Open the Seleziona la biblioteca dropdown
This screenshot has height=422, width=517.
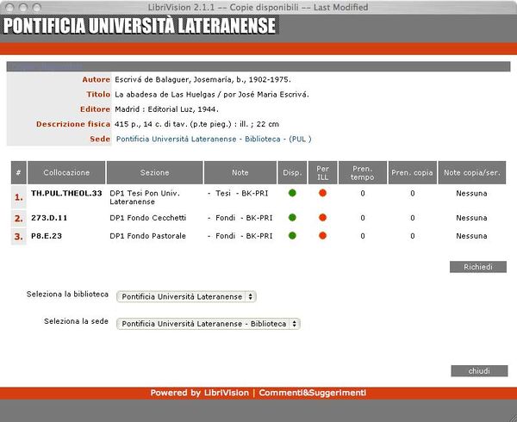(x=187, y=296)
